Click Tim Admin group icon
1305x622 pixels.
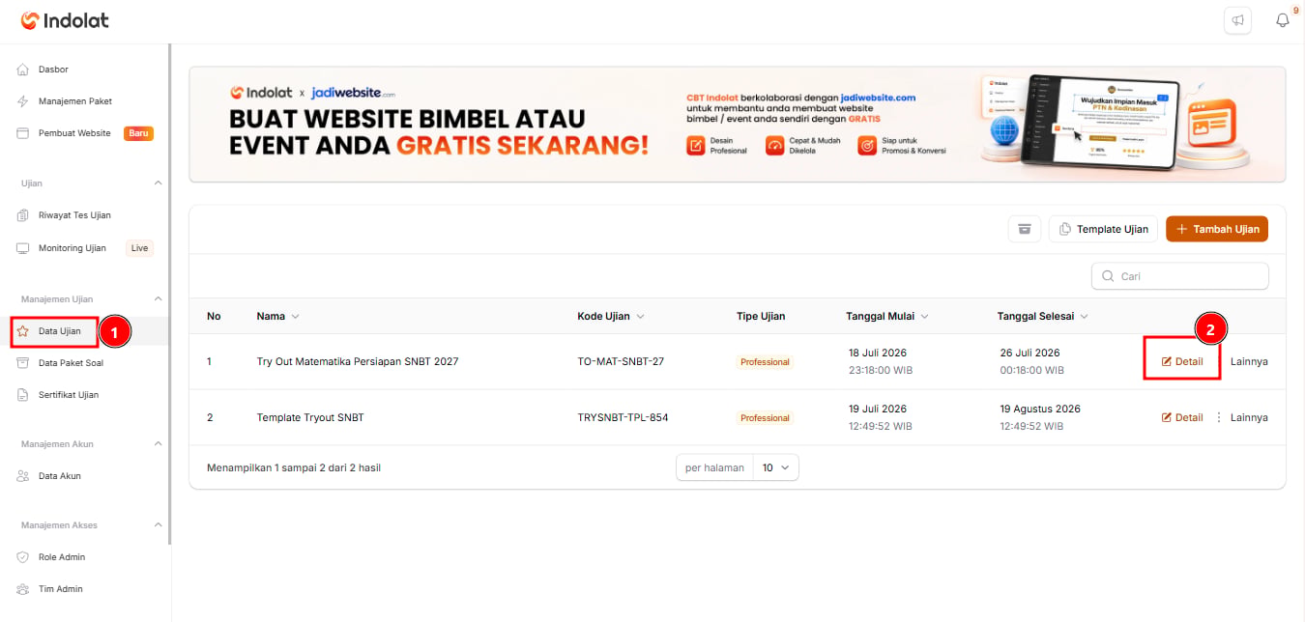tap(23, 589)
